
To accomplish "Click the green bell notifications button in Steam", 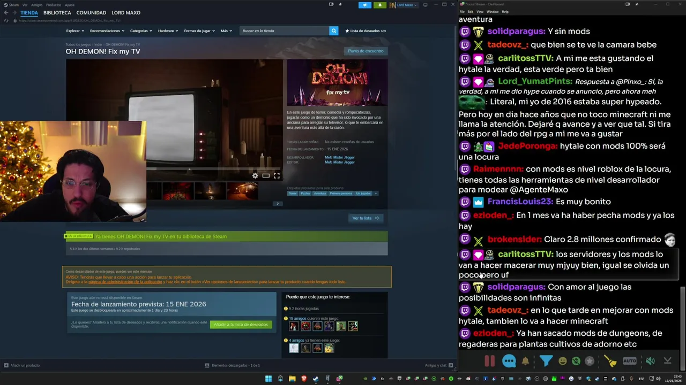I will point(380,5).
